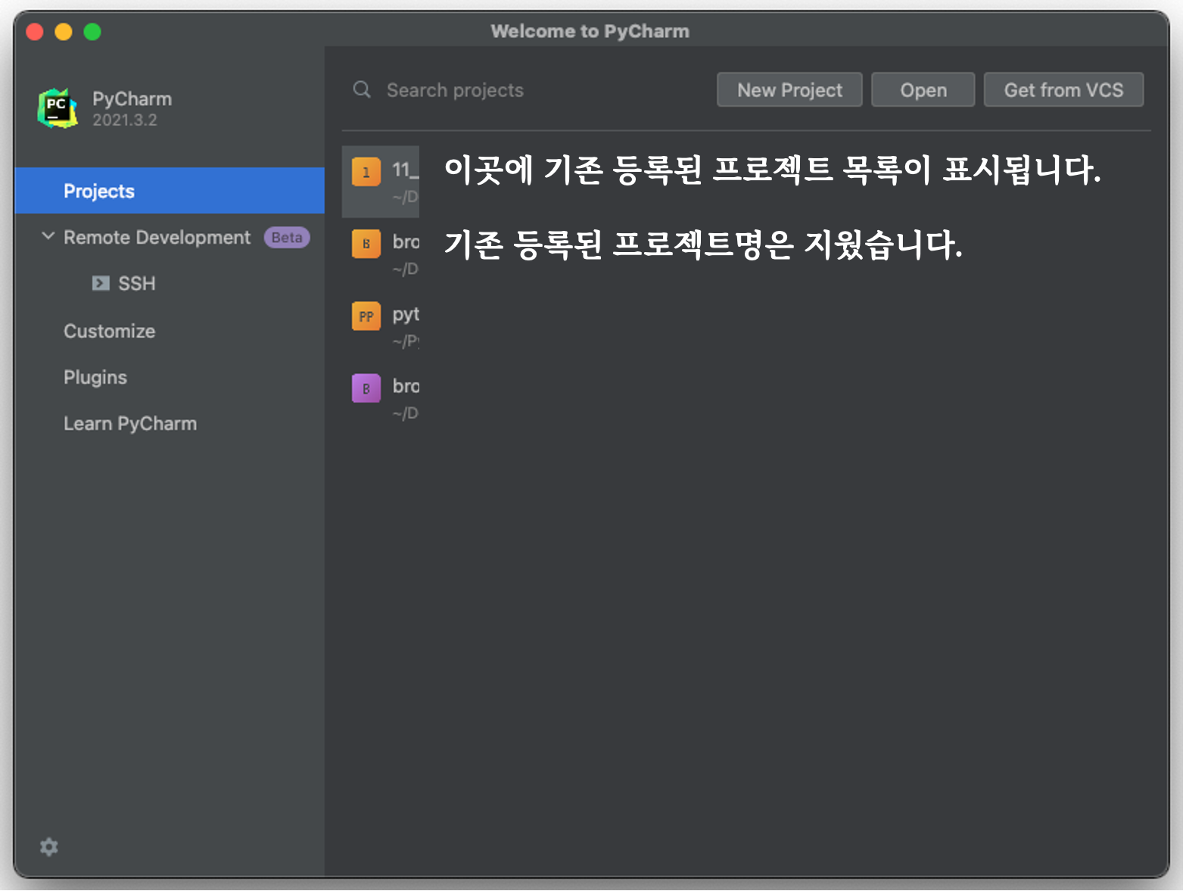Click the PyCharm logo icon
The image size is (1186, 891).
(x=58, y=108)
